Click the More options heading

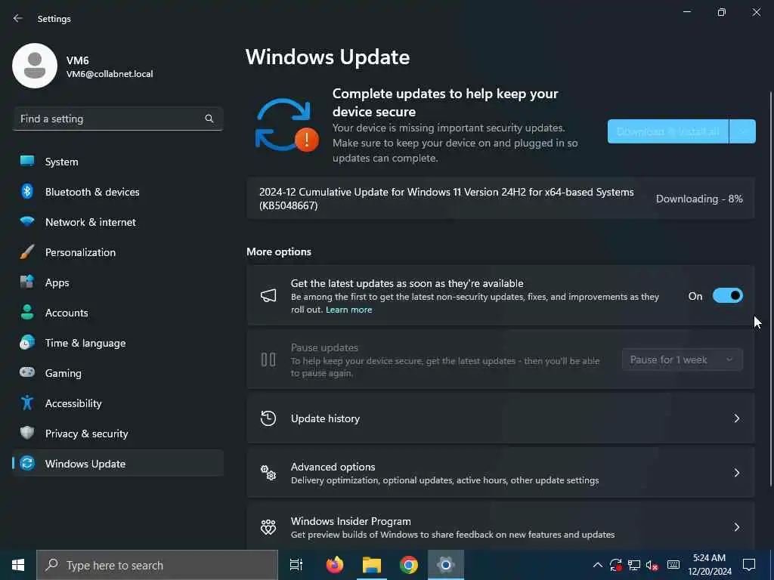click(279, 251)
